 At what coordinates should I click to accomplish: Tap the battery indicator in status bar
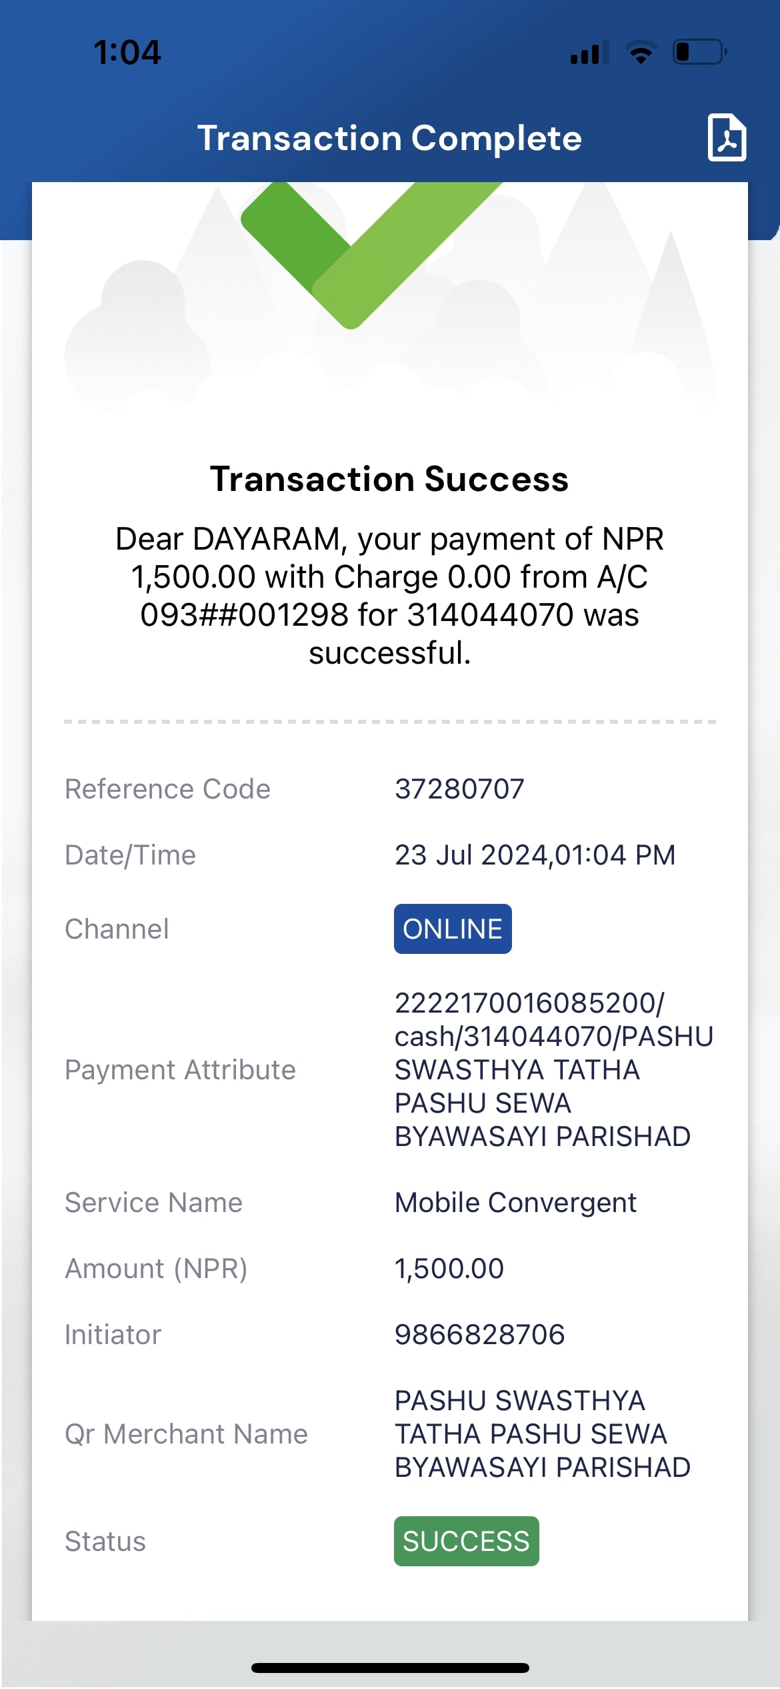700,52
